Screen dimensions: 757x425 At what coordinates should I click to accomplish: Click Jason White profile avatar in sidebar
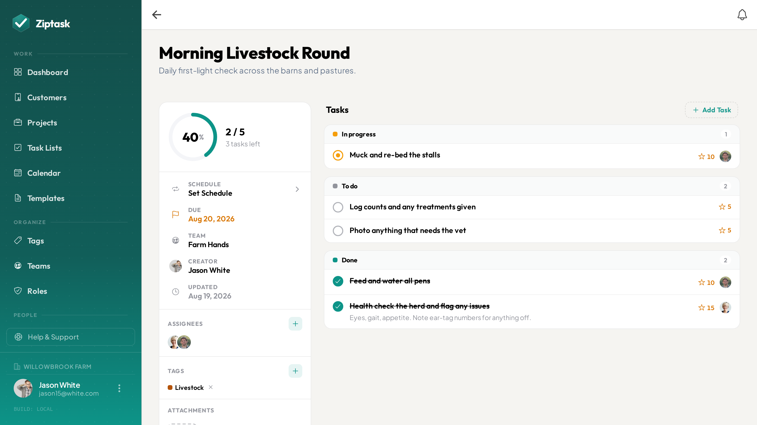pos(23,388)
